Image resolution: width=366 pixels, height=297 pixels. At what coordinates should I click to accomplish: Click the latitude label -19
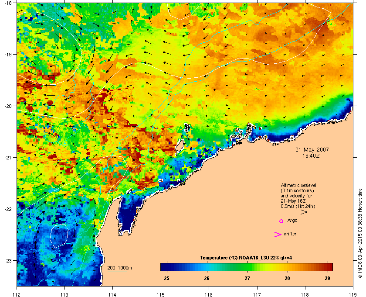[8, 54]
